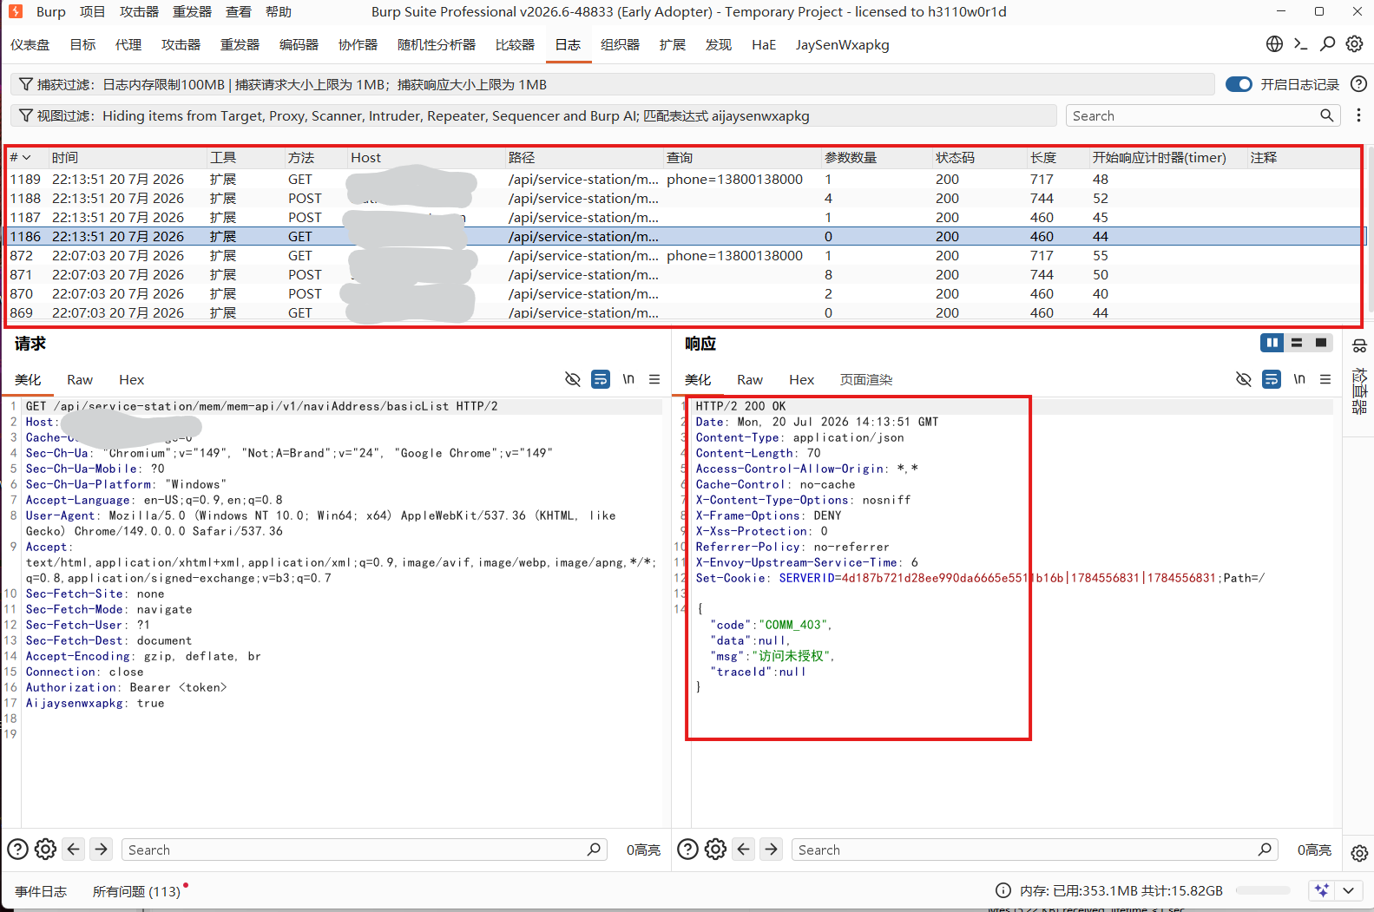Open the request panel hamburger menu
The width and height of the screenshot is (1374, 912).
coord(654,379)
